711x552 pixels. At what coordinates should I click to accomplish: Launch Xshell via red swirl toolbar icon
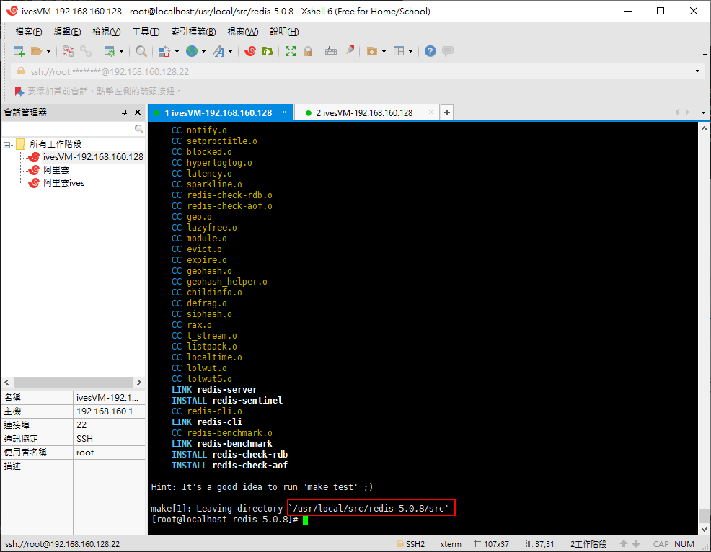[x=249, y=51]
